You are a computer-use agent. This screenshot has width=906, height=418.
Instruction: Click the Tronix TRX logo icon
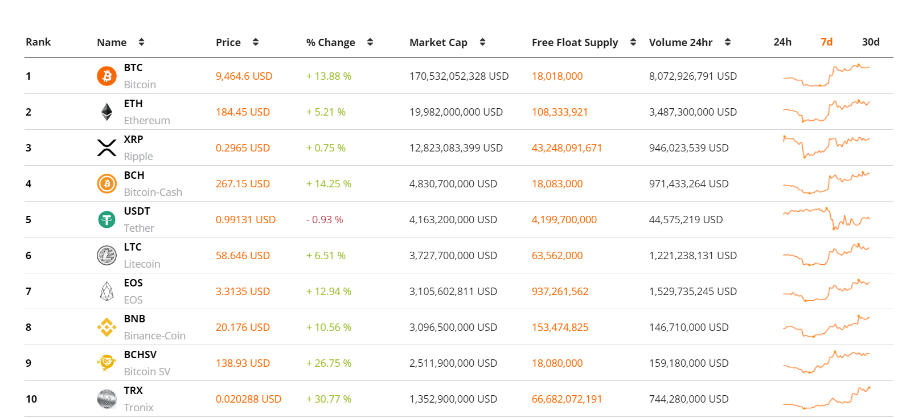[x=106, y=399]
